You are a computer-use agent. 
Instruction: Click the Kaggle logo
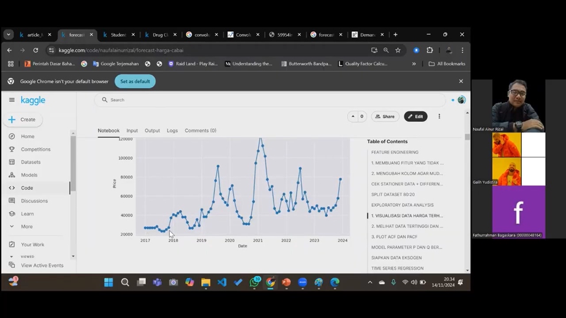tap(33, 100)
